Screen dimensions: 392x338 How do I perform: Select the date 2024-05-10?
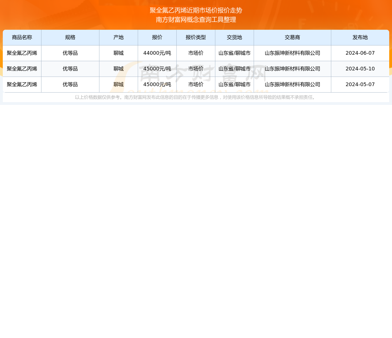(x=360, y=69)
